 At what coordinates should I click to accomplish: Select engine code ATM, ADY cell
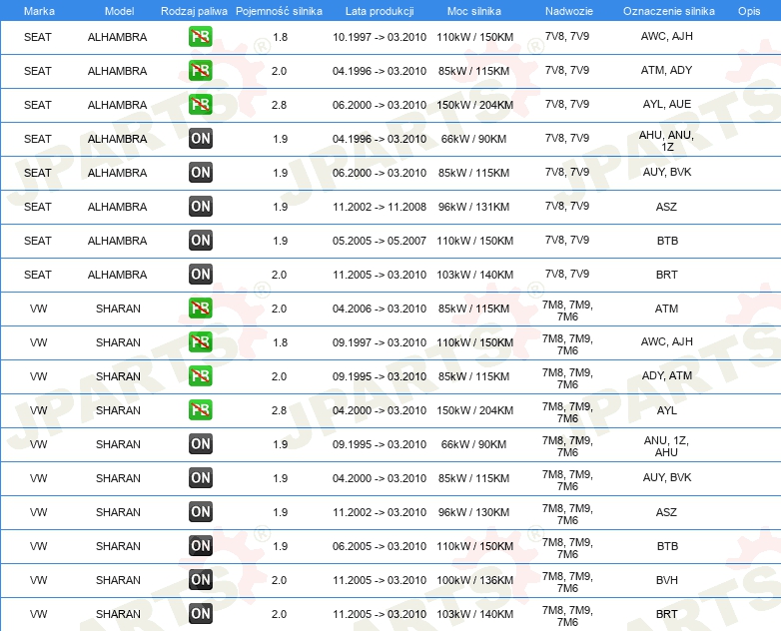pyautogui.click(x=667, y=70)
